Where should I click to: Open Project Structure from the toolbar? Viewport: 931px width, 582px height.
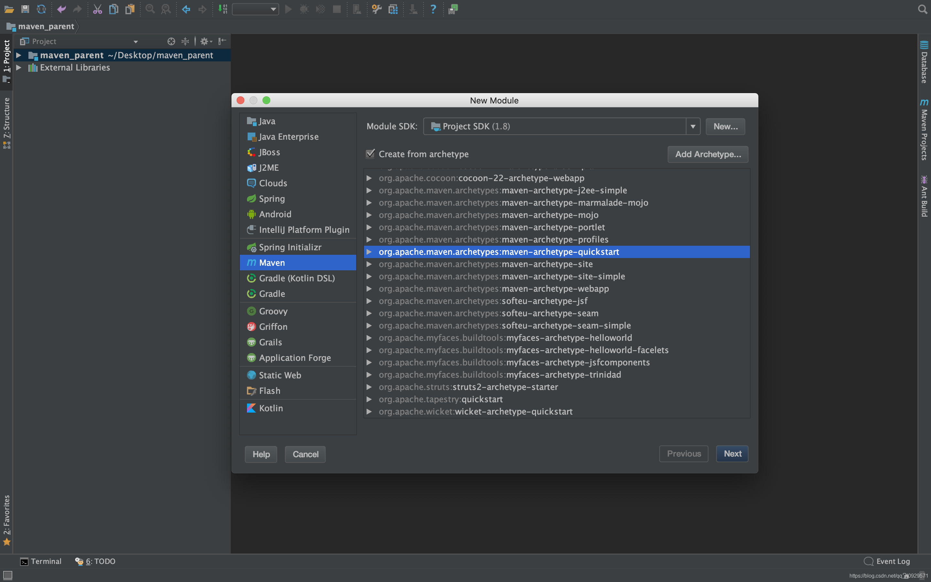pyautogui.click(x=393, y=9)
